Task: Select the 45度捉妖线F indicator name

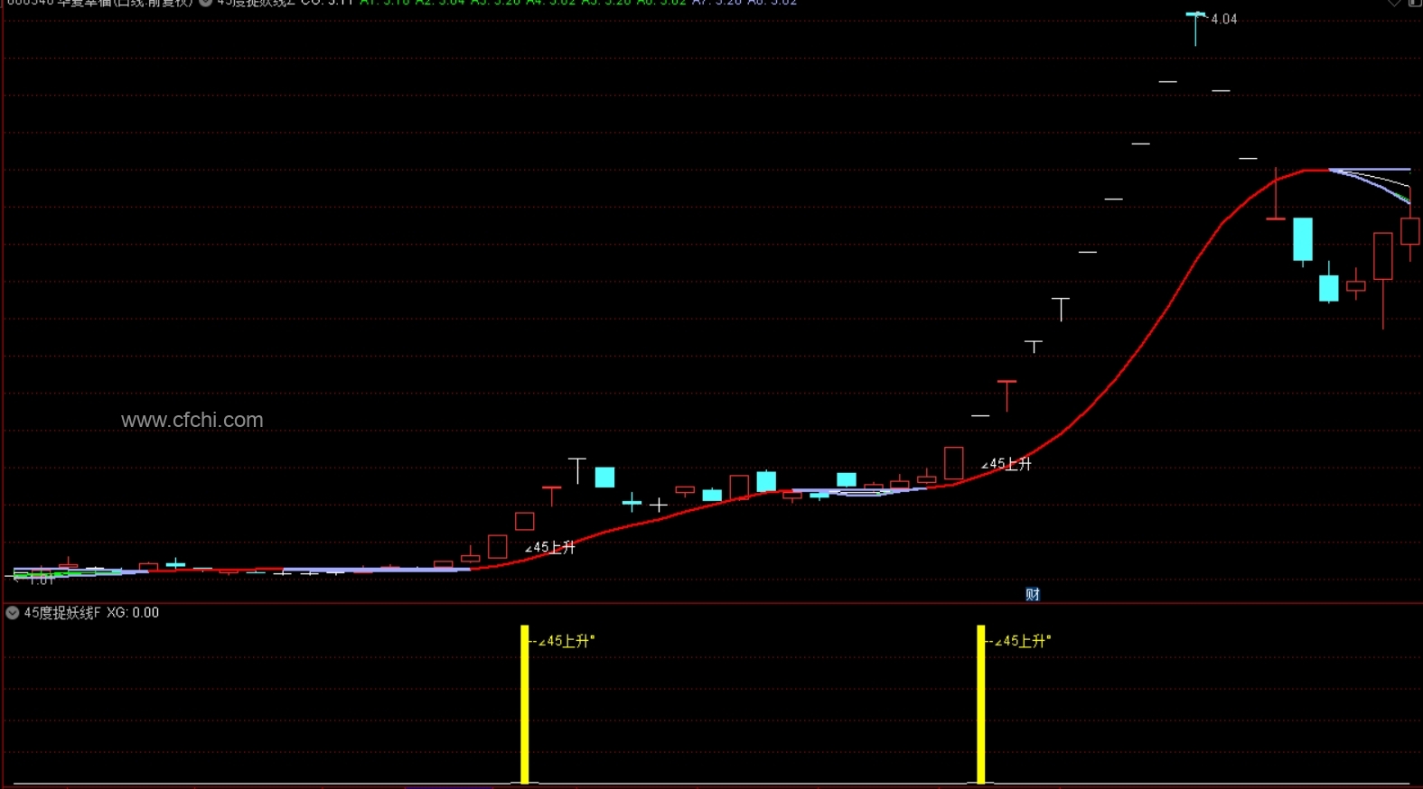Action: [x=62, y=613]
